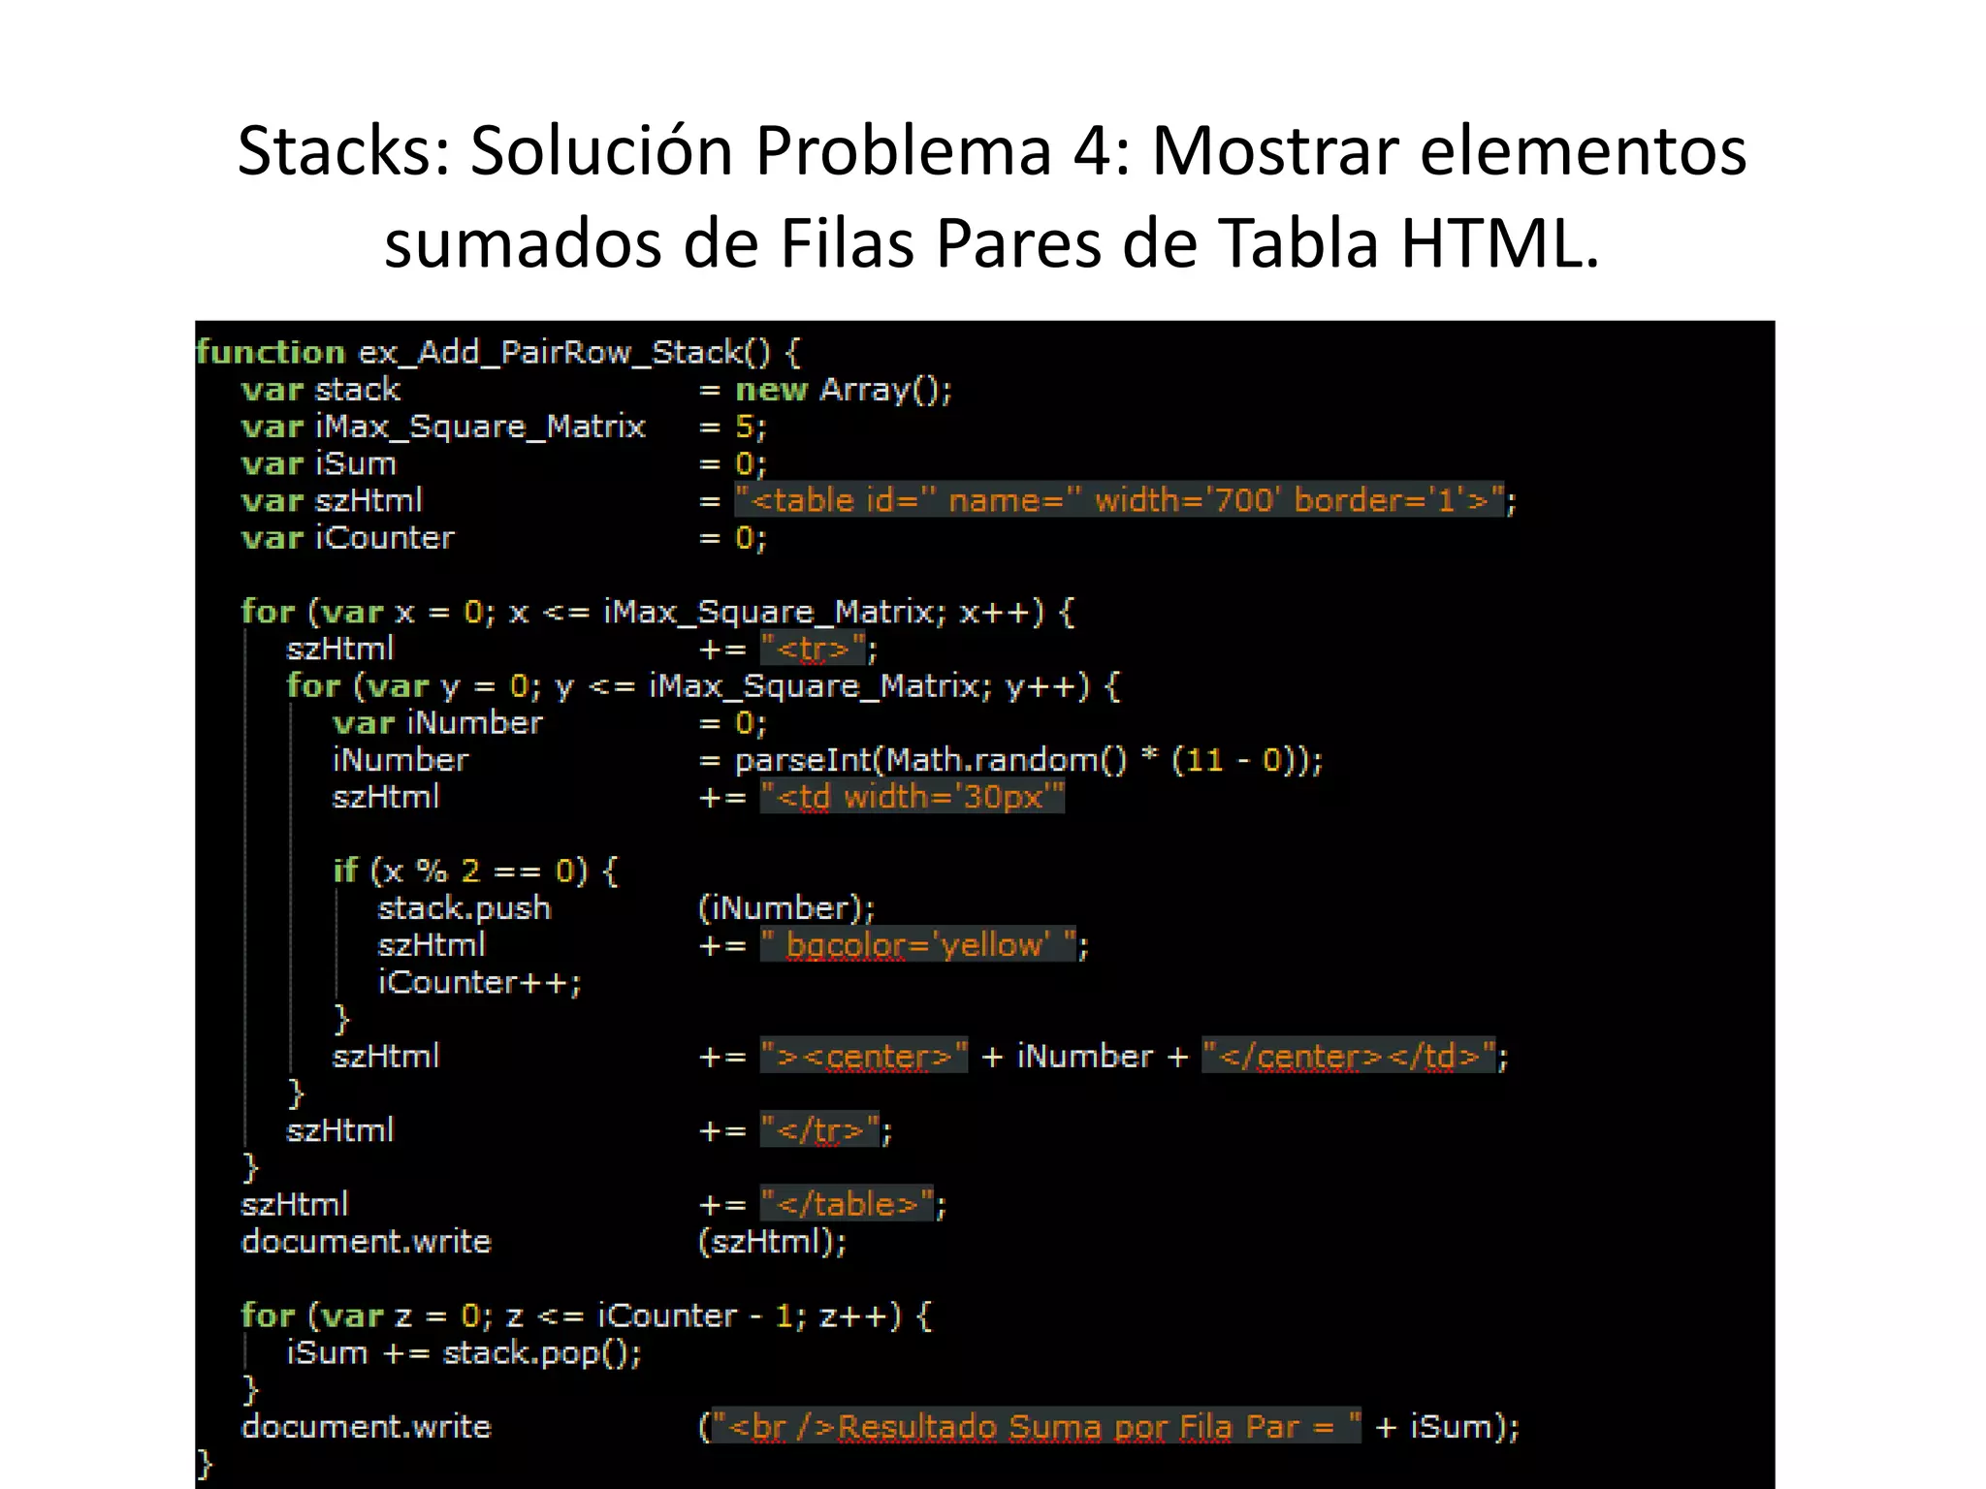This screenshot has height=1489, width=1986.
Task: Click the 'stack.push' call
Action: (464, 908)
